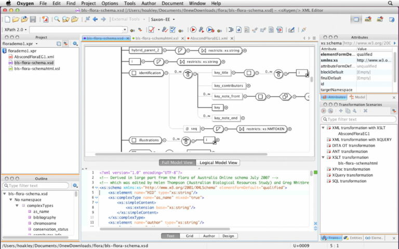
Task: Select DITA OT transformation scenario
Action: click(353, 146)
